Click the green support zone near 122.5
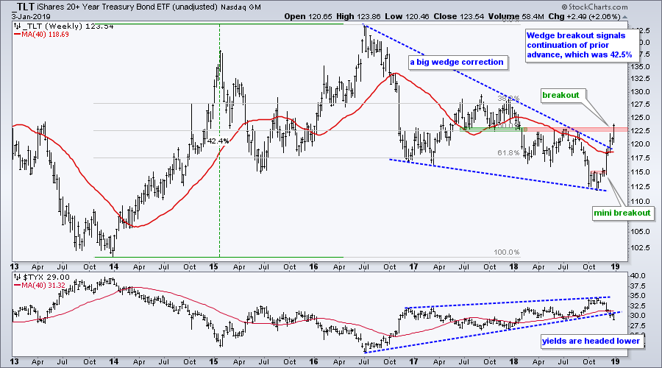 [x=493, y=130]
